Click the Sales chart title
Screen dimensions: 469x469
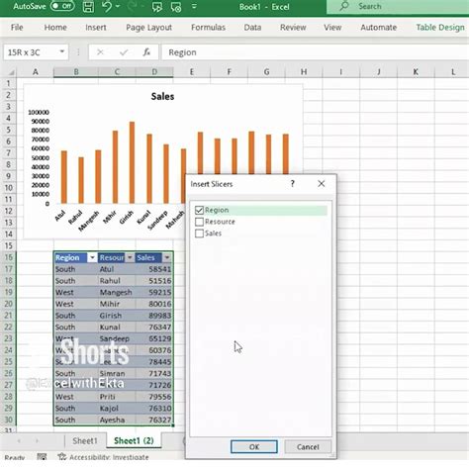[x=162, y=97]
